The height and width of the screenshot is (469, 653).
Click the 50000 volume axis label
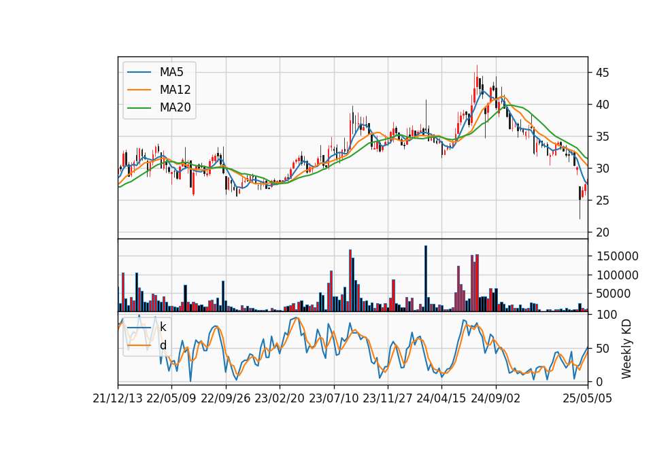pyautogui.click(x=613, y=294)
